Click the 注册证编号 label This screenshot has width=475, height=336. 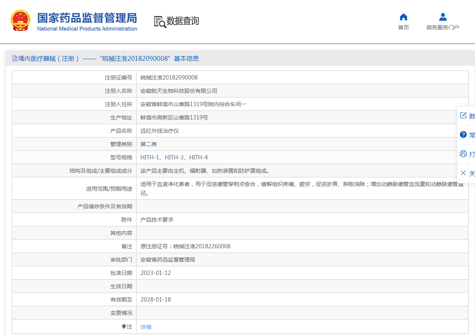tap(119, 78)
